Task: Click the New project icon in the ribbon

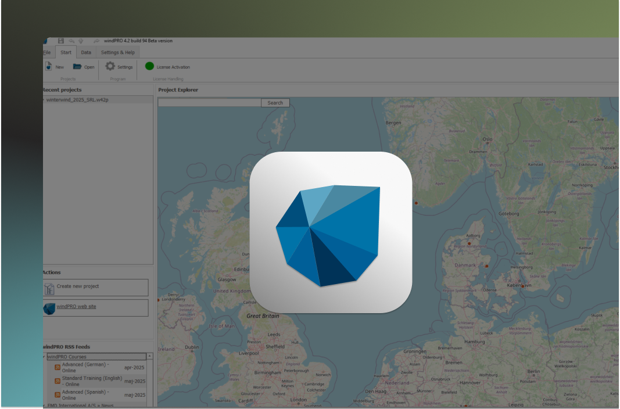Action: click(x=48, y=66)
